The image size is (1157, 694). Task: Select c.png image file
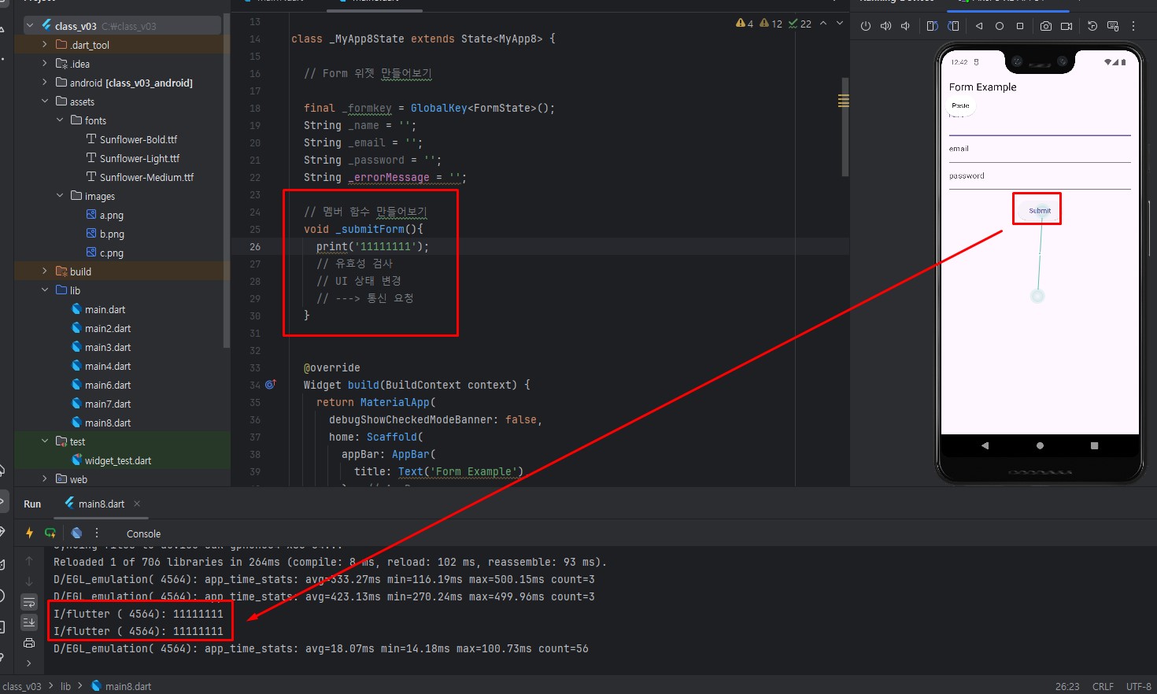[x=111, y=253]
